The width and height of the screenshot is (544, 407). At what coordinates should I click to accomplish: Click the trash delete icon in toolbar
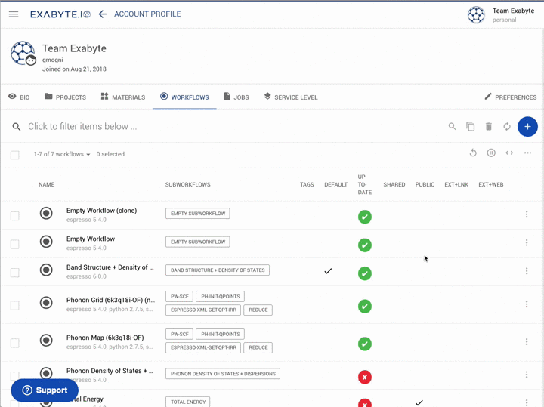[489, 127]
